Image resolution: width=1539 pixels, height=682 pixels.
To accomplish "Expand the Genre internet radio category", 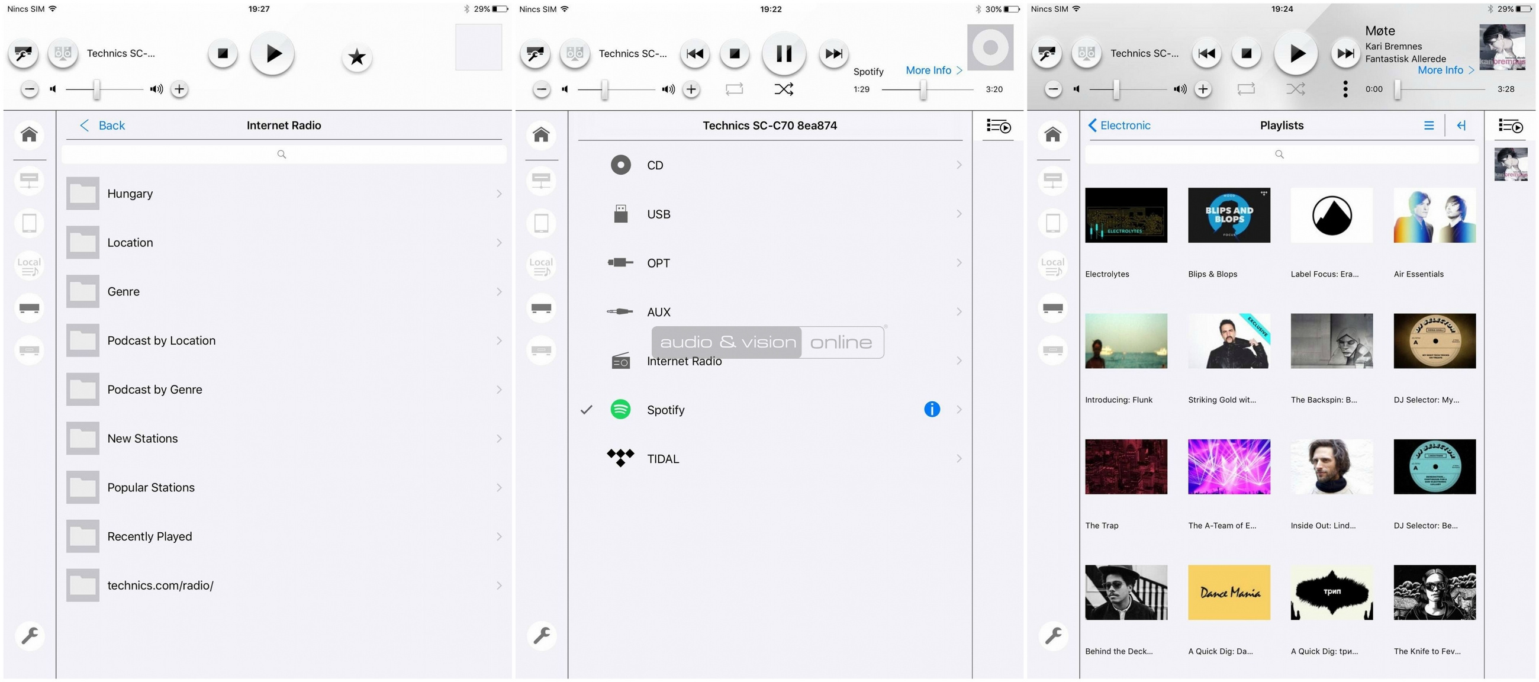I will 284,291.
